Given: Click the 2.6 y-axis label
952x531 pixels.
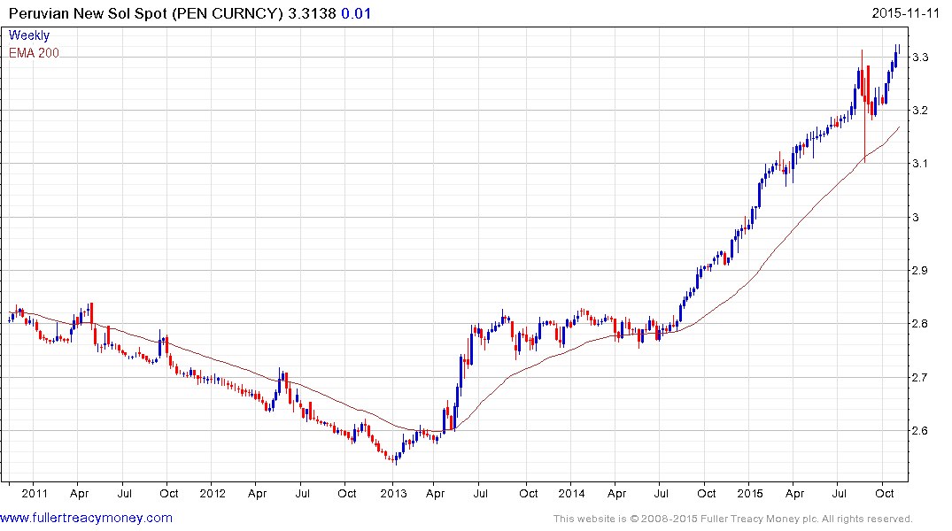Looking at the screenshot, I should (920, 430).
